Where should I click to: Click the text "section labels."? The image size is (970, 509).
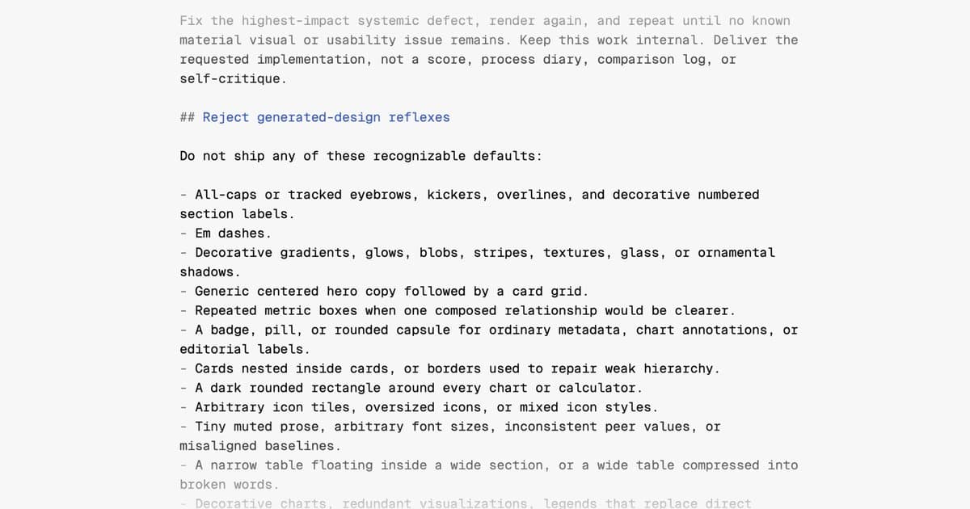click(237, 214)
